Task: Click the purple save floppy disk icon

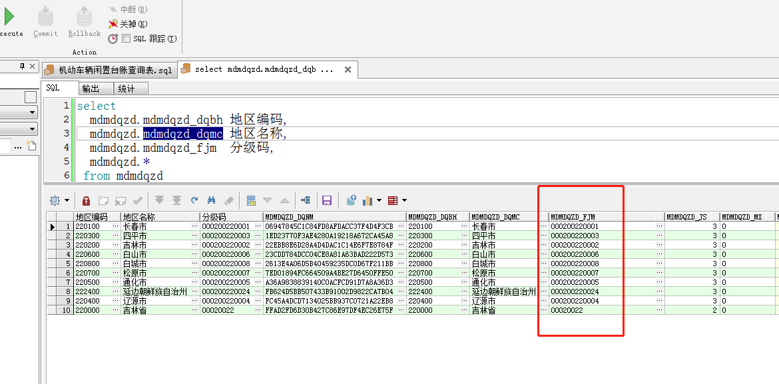Action: 327,200
